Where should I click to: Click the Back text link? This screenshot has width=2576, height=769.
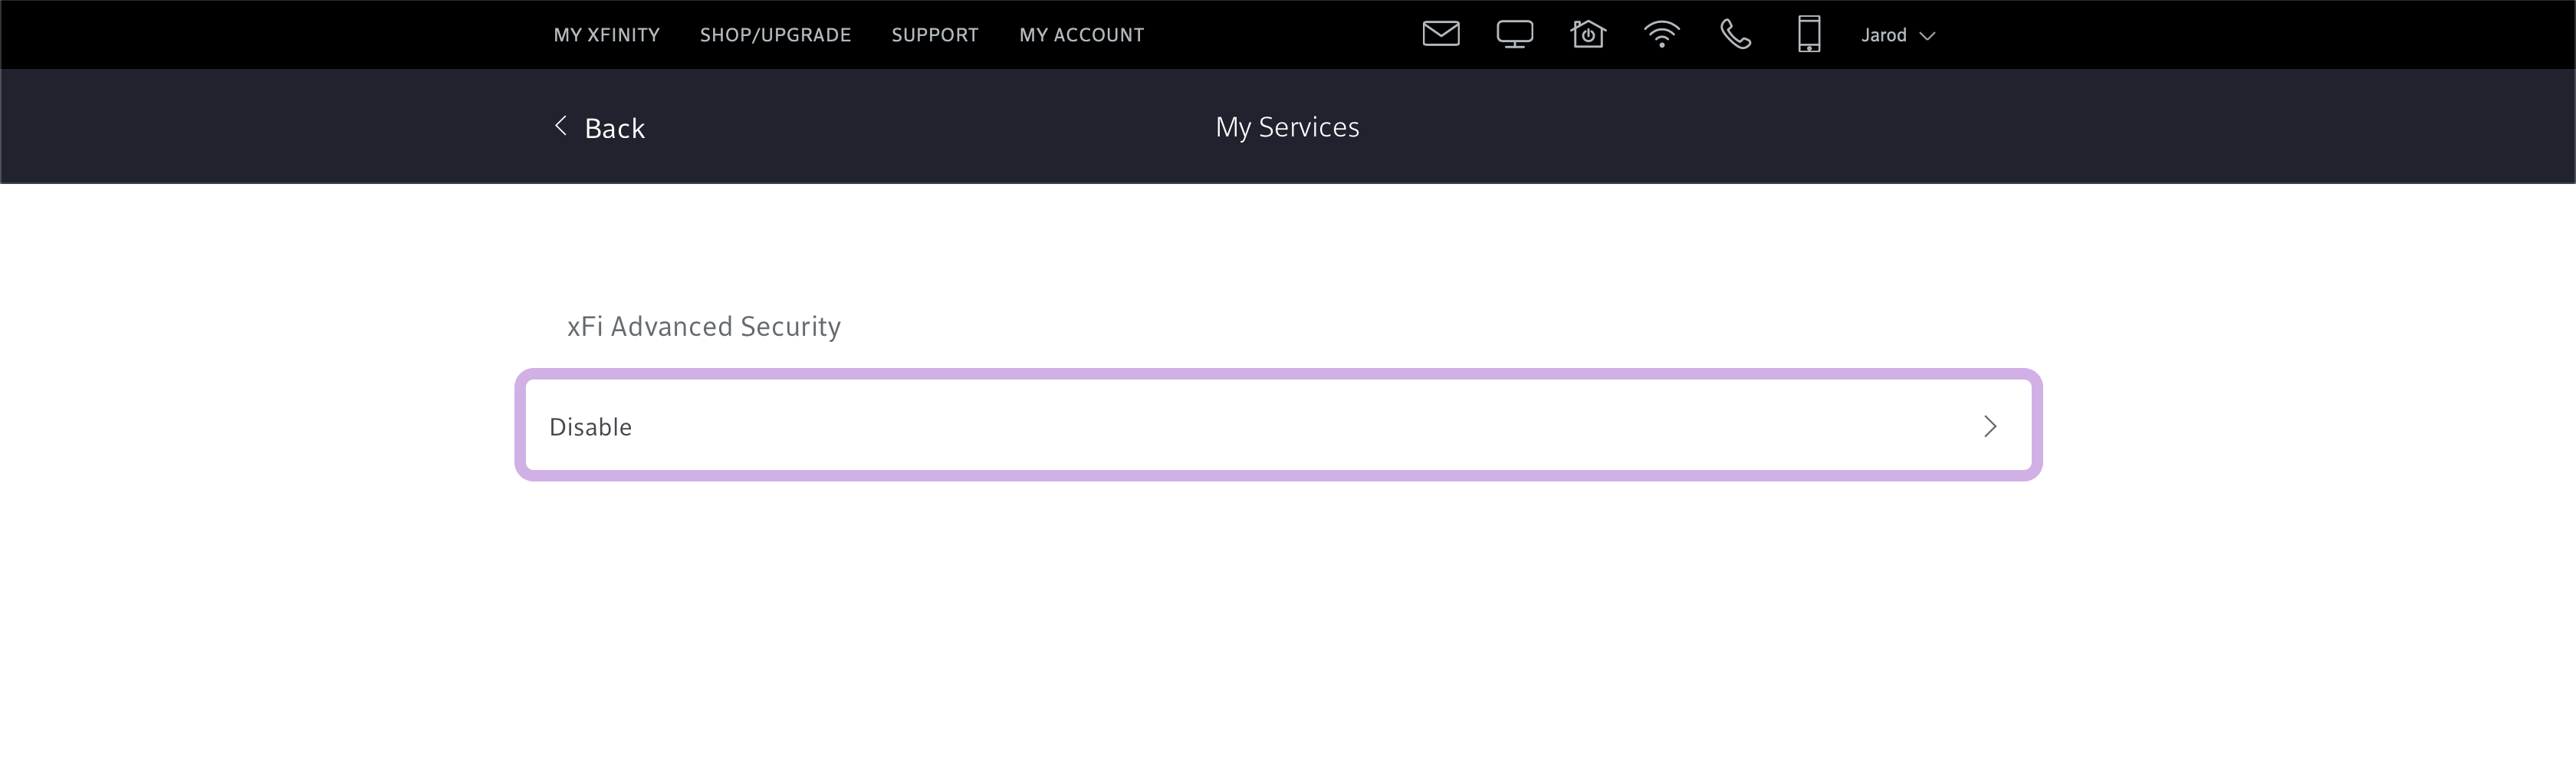[x=614, y=128]
